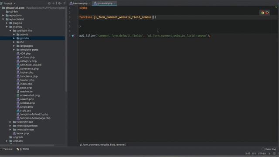Expand the assets folder
279x157 pixels.
(14, 34)
